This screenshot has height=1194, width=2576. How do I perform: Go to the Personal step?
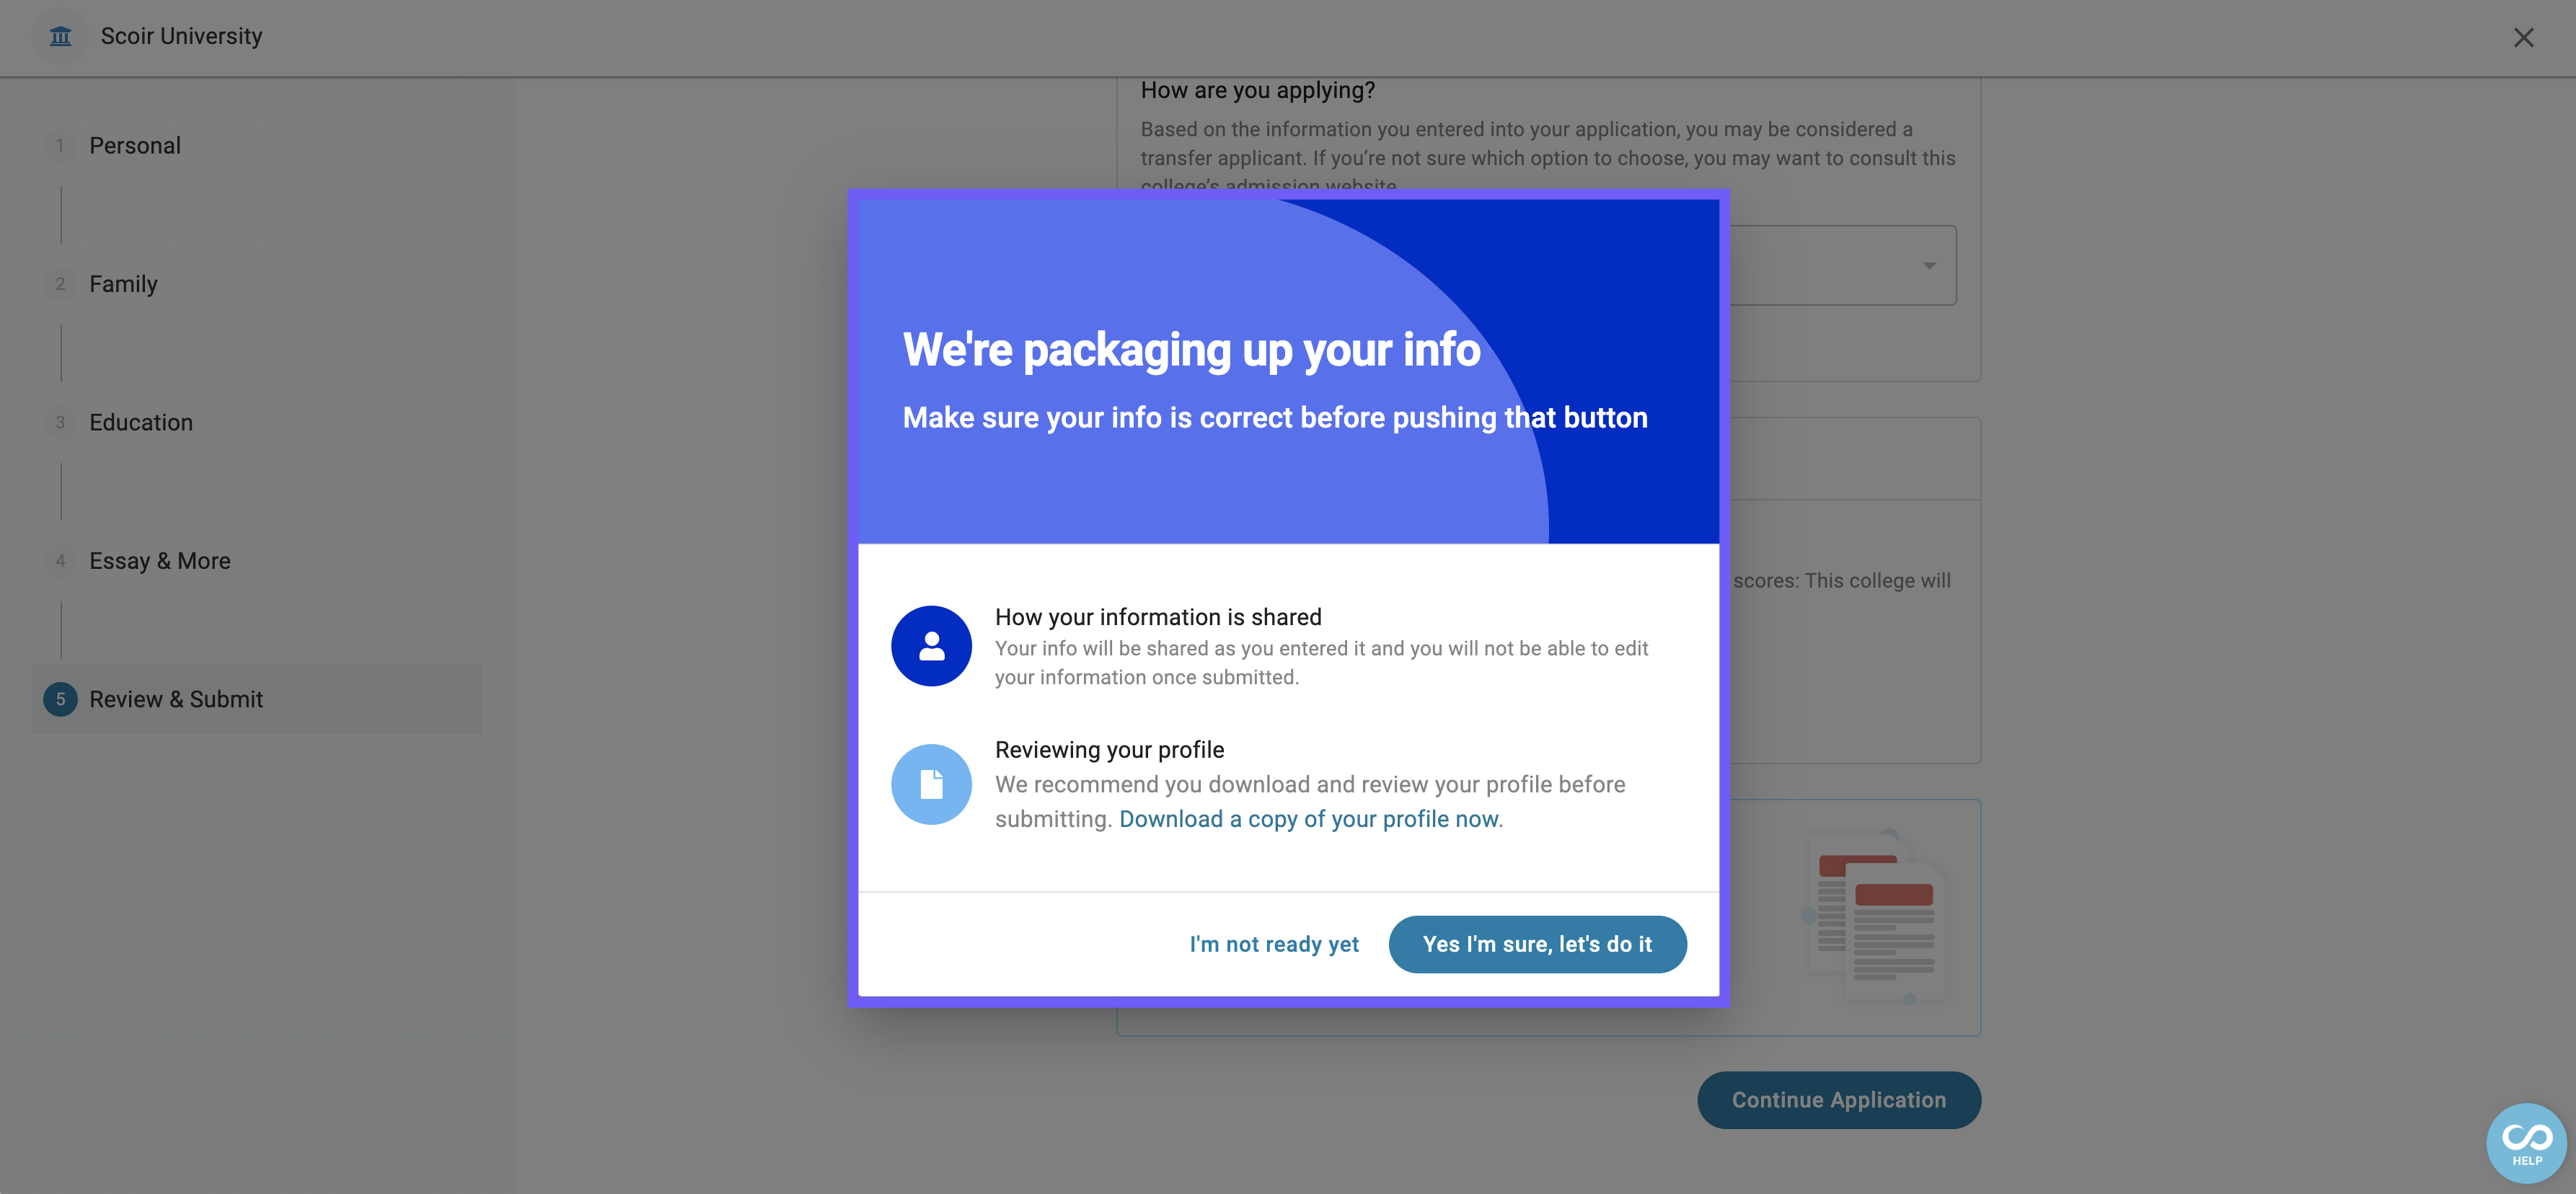135,145
